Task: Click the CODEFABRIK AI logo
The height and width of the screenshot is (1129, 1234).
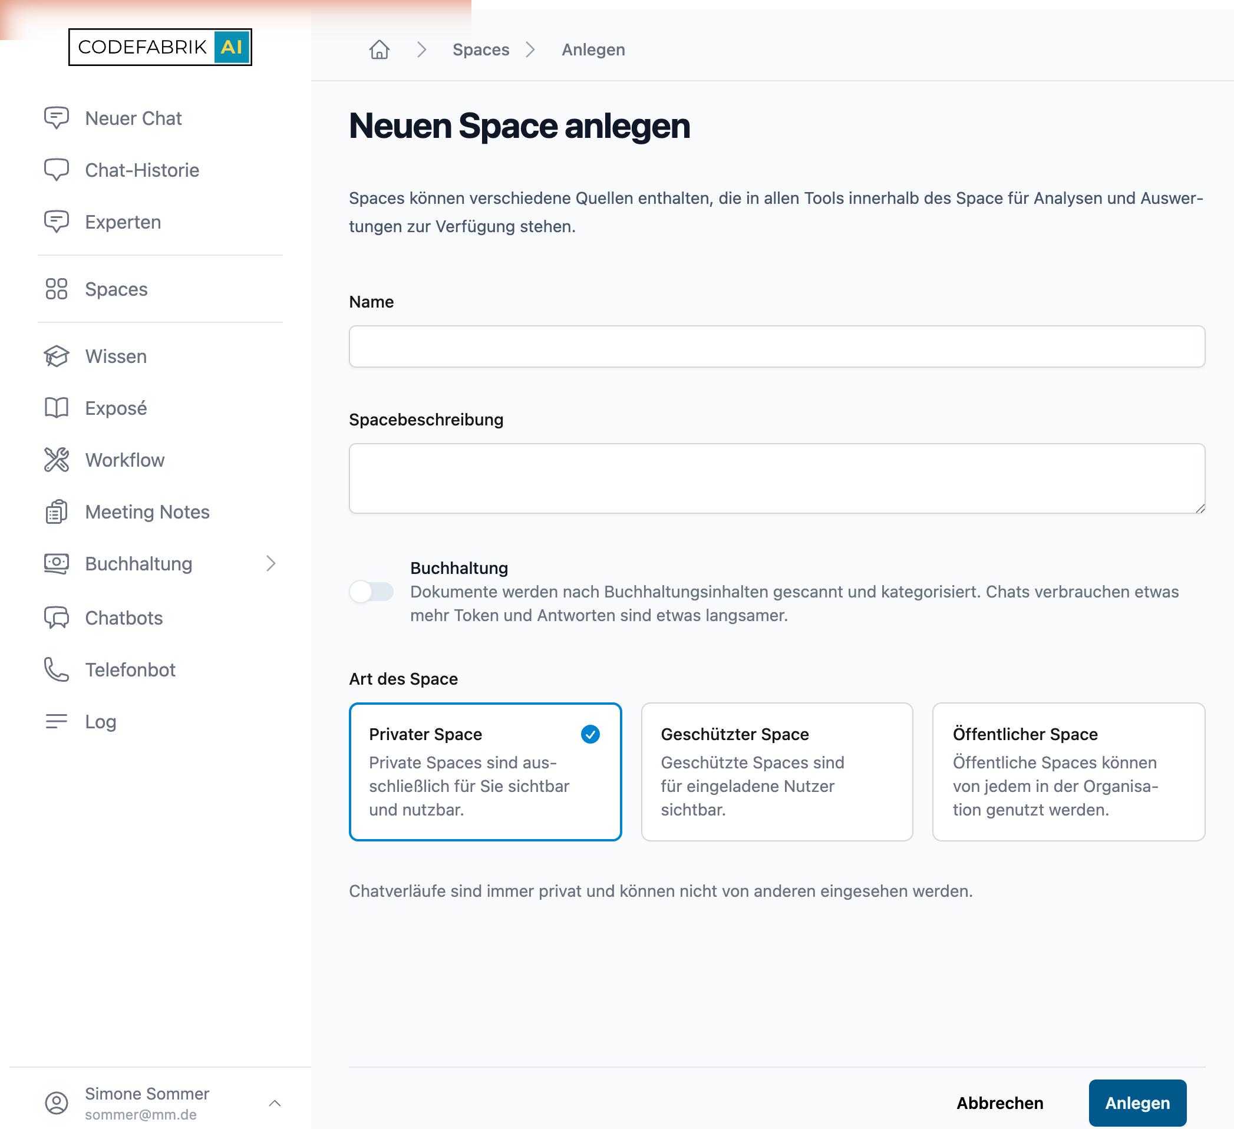Action: point(160,47)
